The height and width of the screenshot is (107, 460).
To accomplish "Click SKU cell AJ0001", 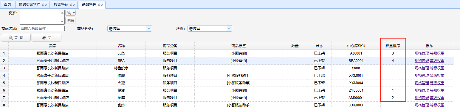I will [x=356, y=53].
